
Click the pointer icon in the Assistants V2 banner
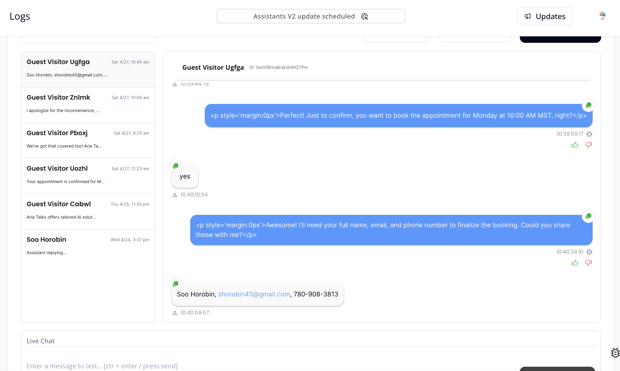click(365, 16)
